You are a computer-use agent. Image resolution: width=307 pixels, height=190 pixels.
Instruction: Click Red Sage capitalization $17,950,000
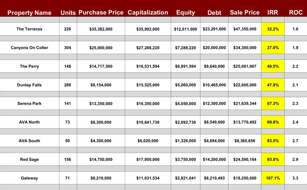pos(148,159)
